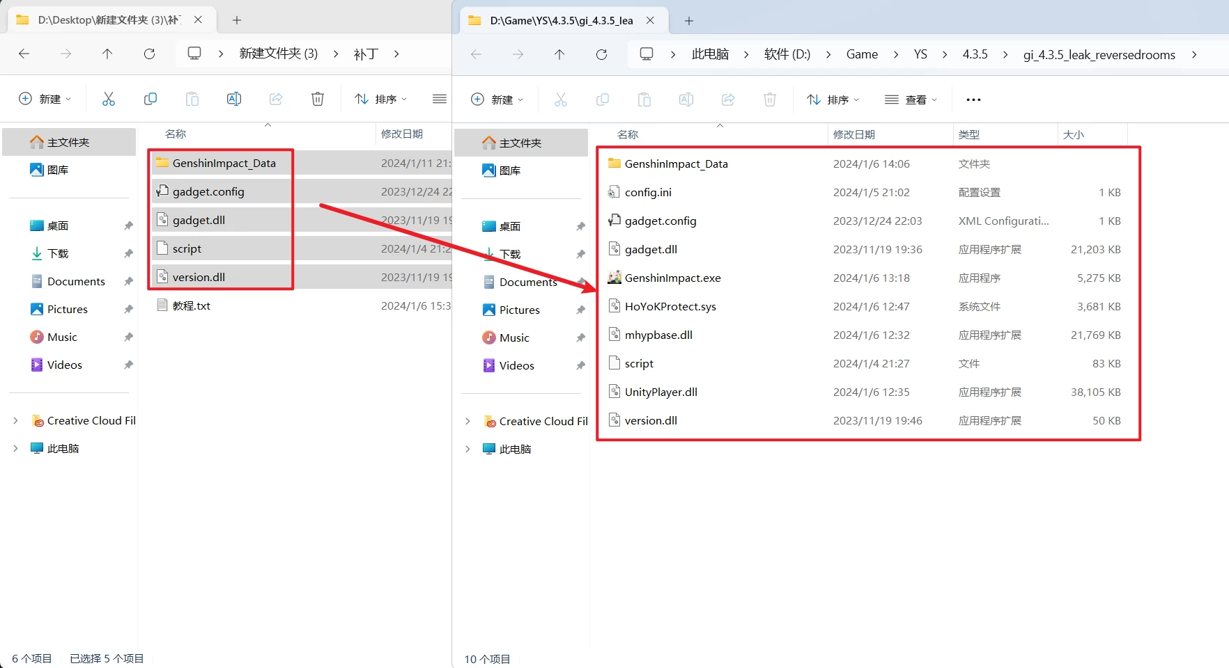Click the Copy icon in left window toolbar
1229x668 pixels.
150,100
